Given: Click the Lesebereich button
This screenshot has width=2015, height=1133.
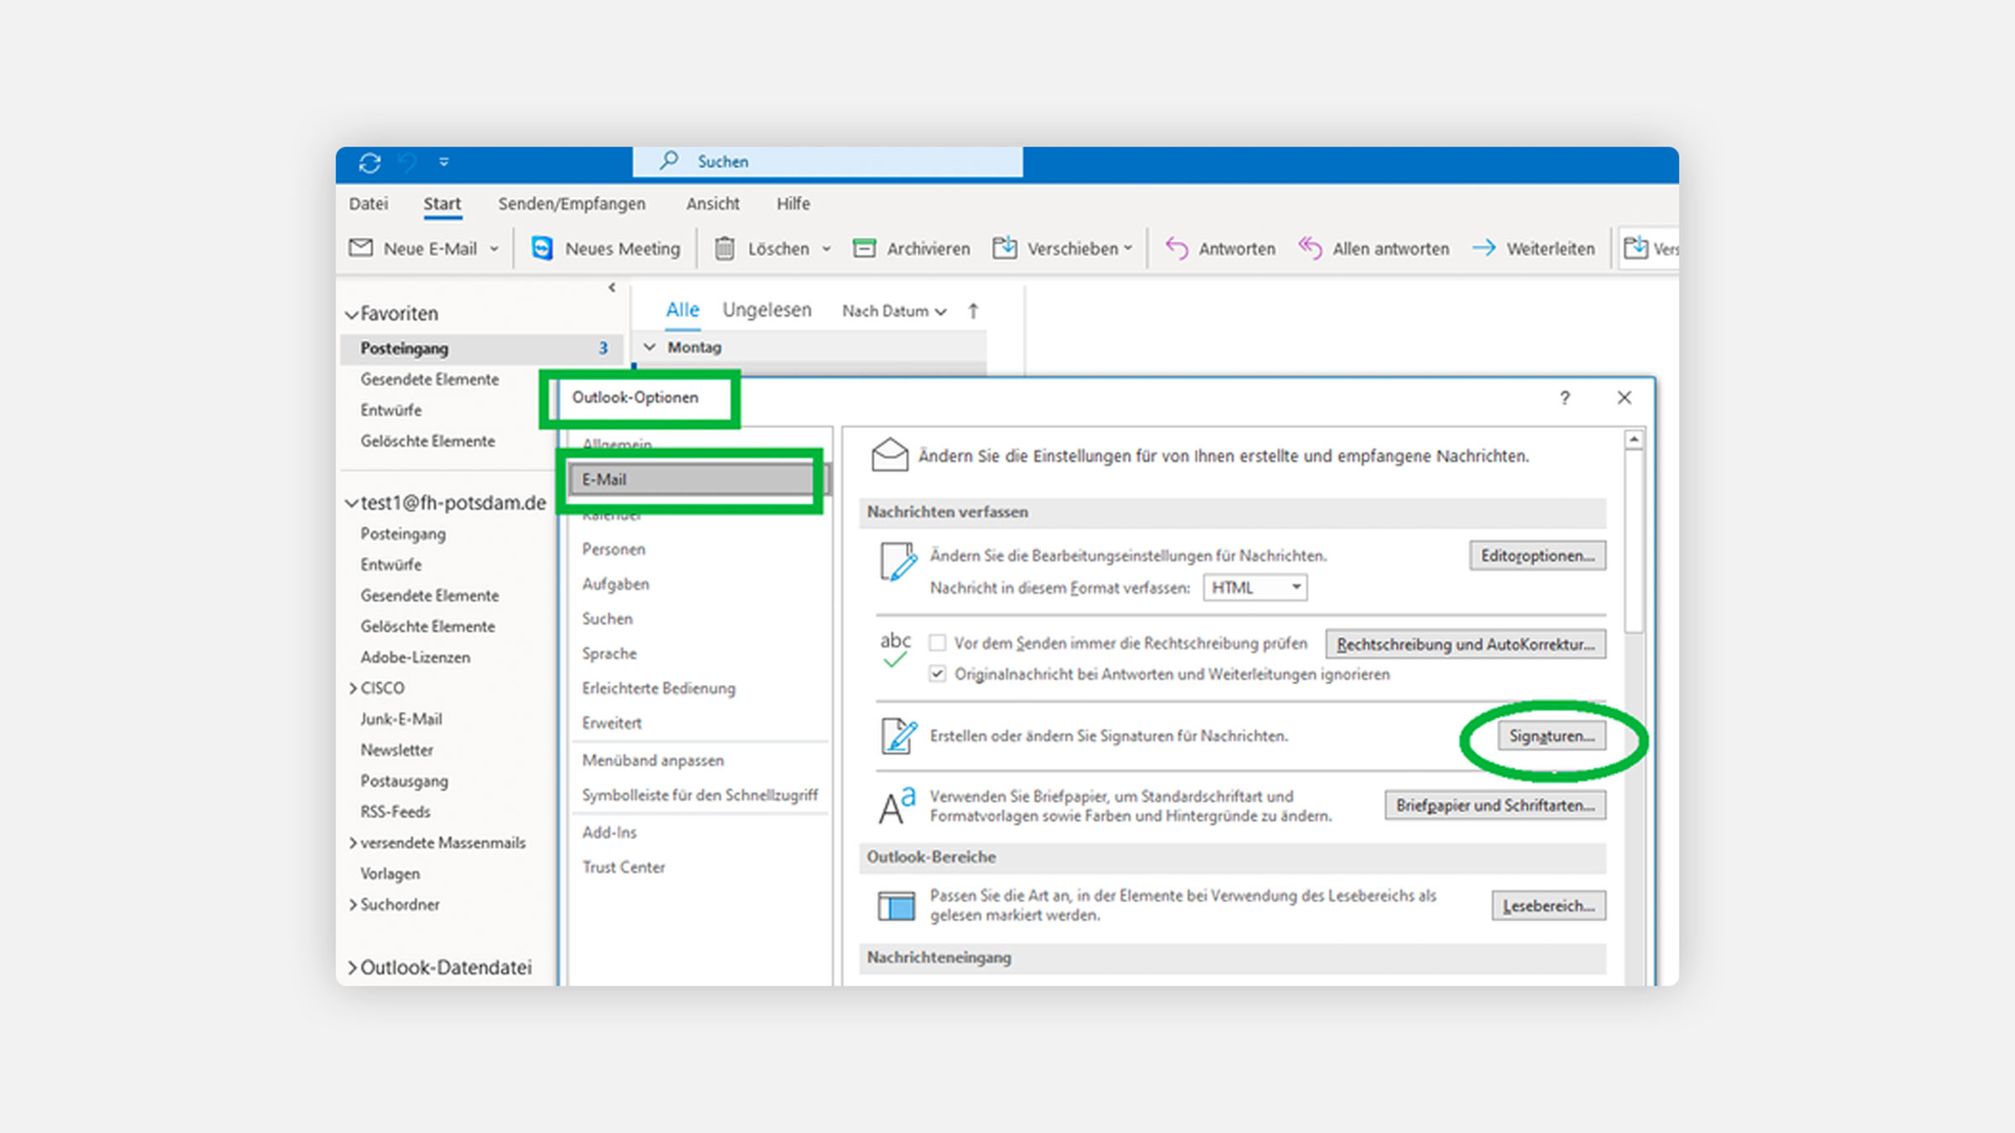Looking at the screenshot, I should tap(1549, 906).
